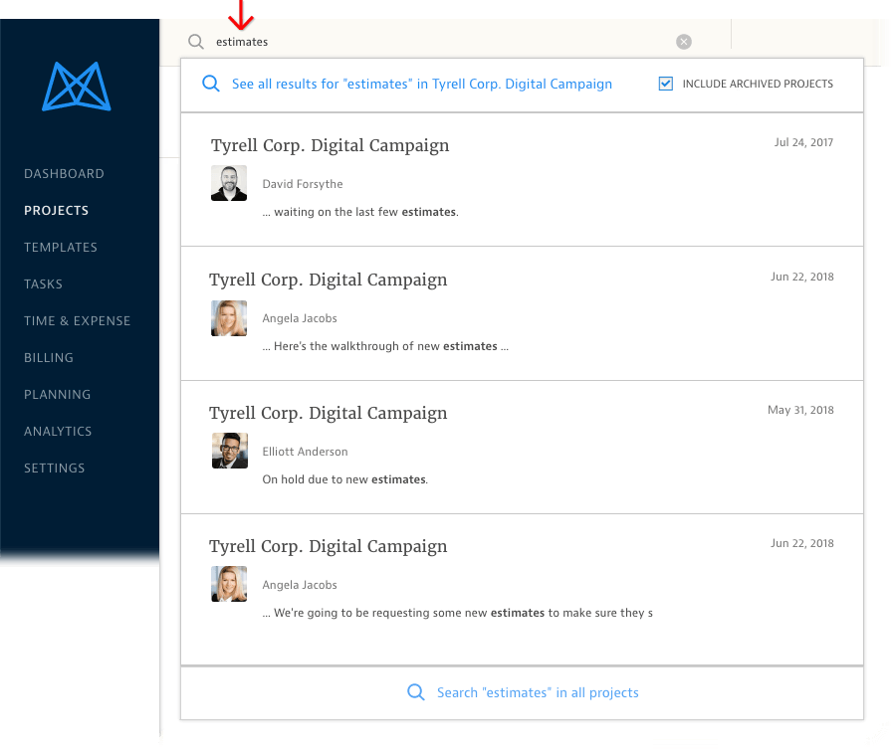This screenshot has height=752, width=896.
Task: Go to Templates in the sidebar
Action: tap(61, 248)
